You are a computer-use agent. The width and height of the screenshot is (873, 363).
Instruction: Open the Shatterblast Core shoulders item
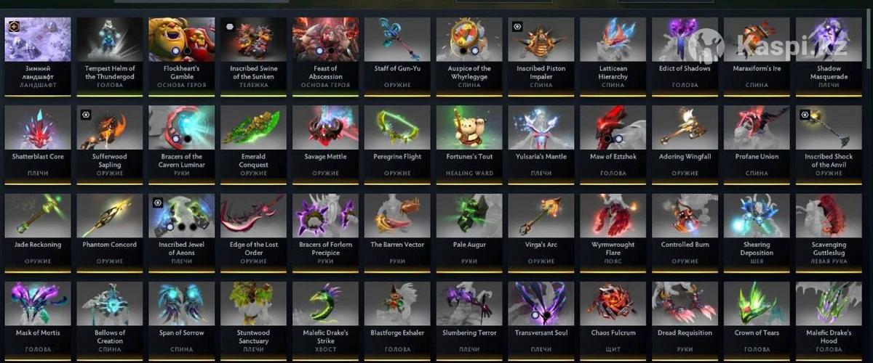point(38,141)
